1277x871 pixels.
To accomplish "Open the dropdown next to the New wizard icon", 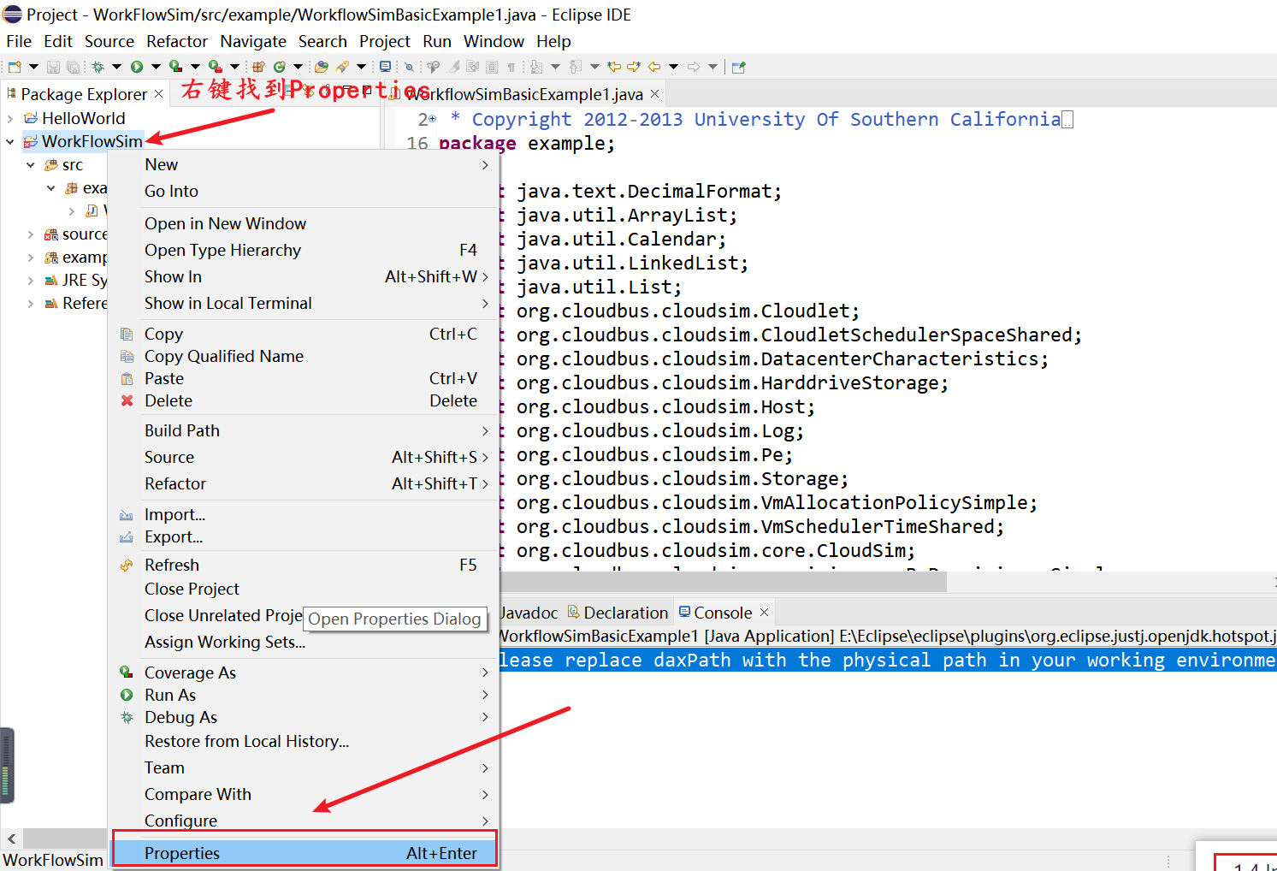I will point(33,67).
